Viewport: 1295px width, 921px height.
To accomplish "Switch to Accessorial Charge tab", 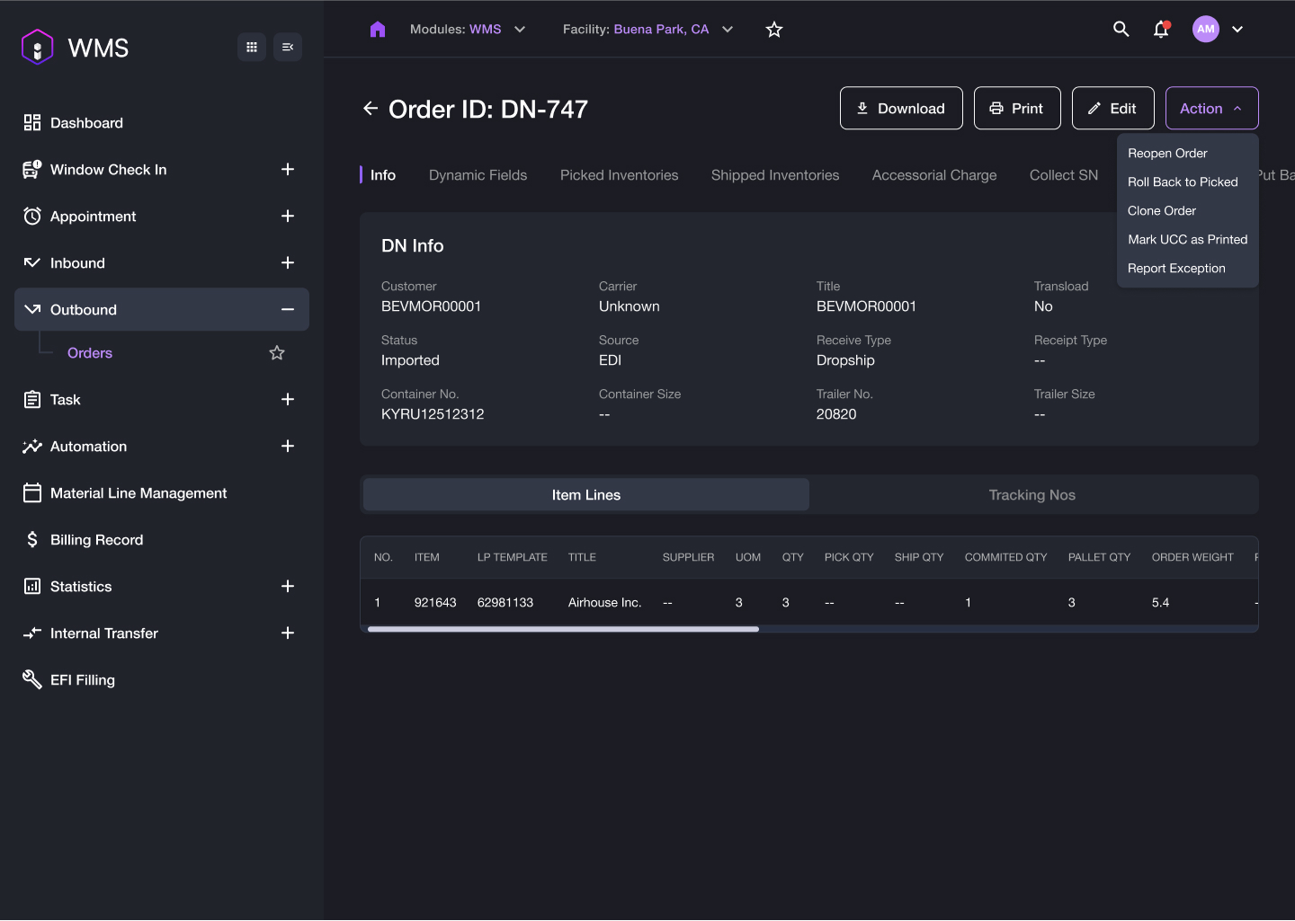I will tap(934, 175).
